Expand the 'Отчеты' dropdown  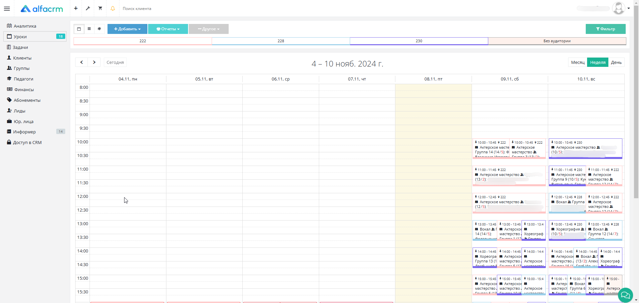168,29
